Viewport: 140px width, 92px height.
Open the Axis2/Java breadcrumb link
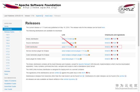[49, 16]
